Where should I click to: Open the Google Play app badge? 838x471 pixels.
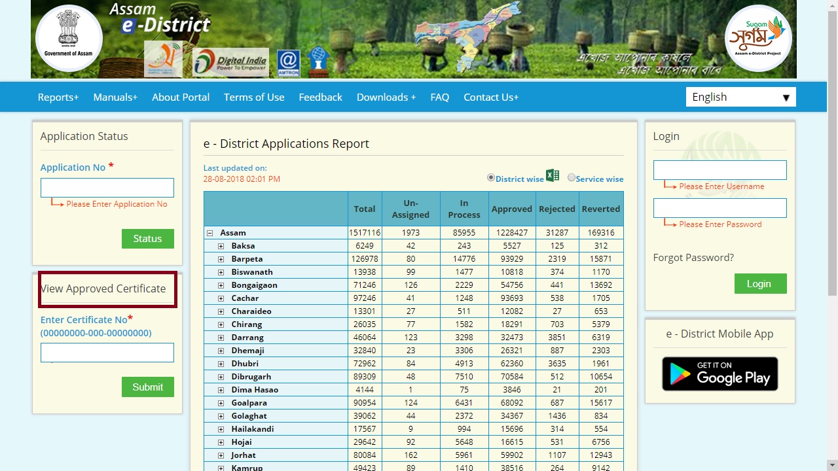(720, 374)
